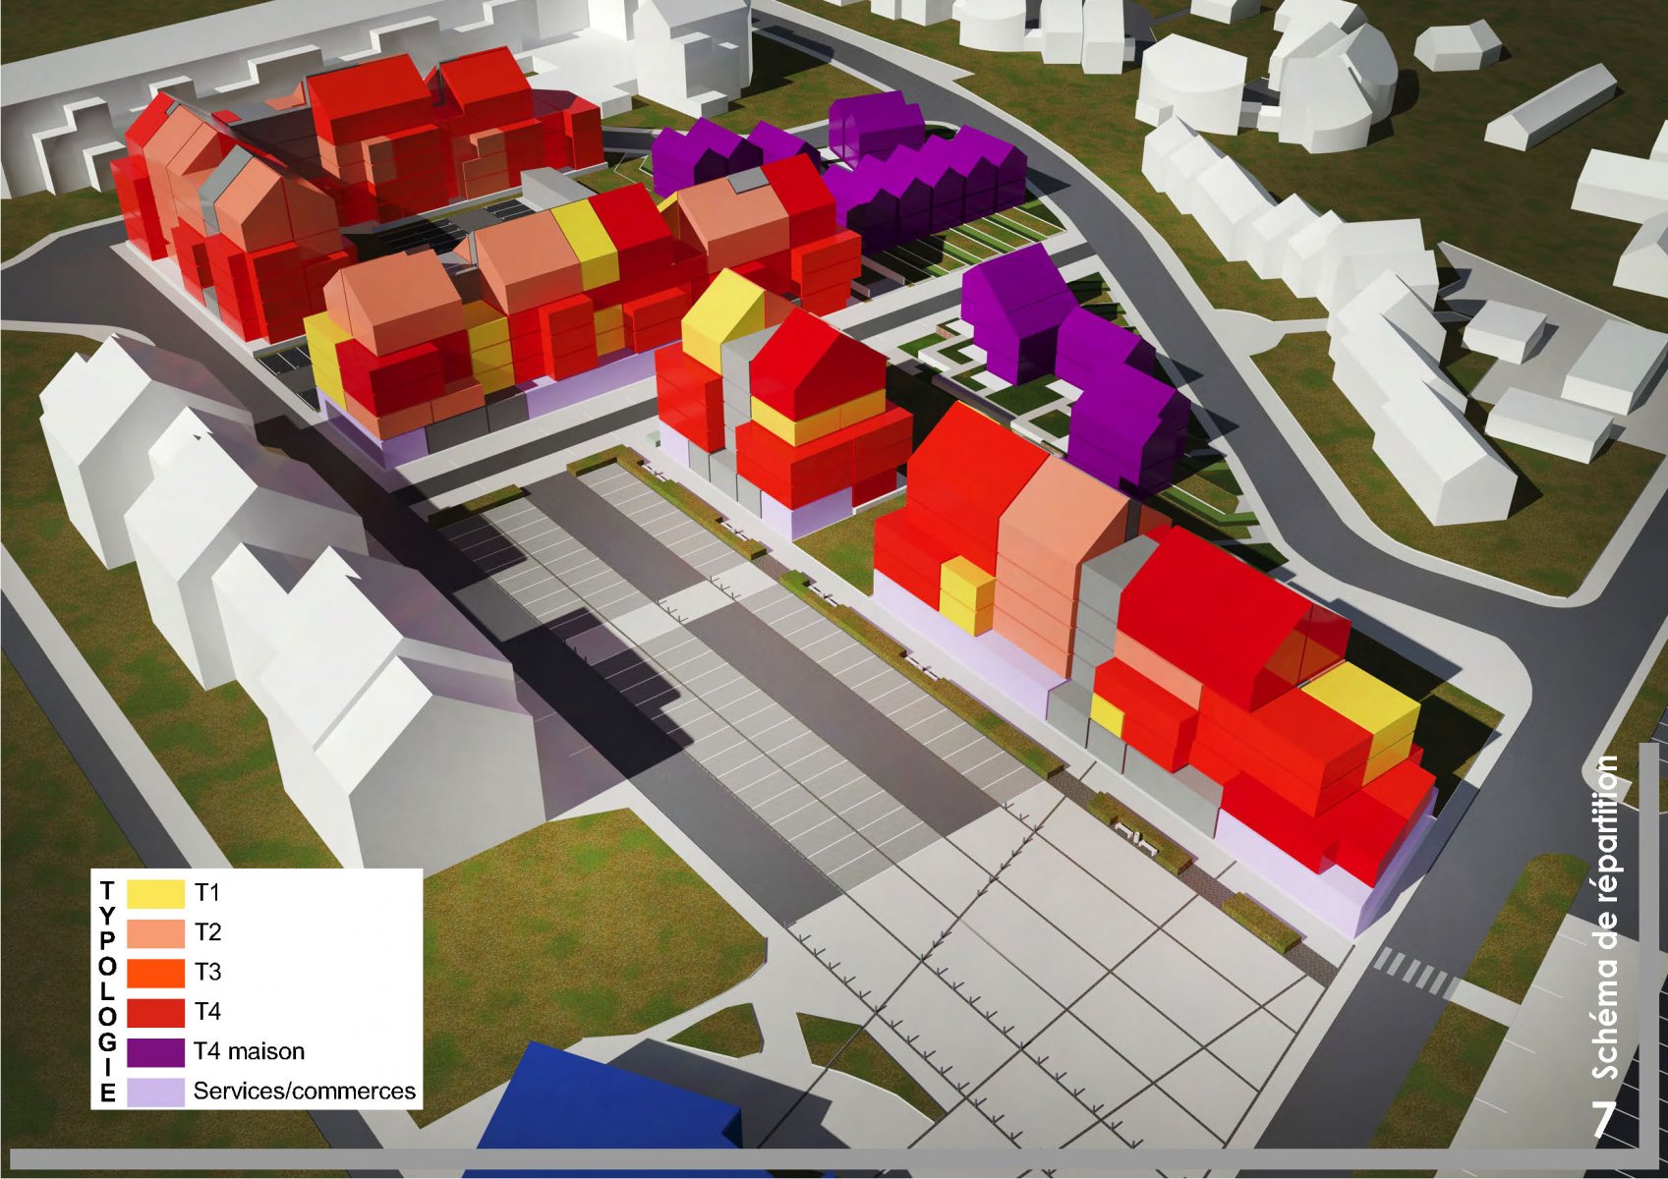Select the 'Services/commerces' legend label
Viewport: 1668px width, 1179px height.
coord(305,1092)
